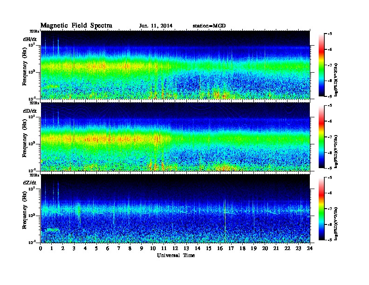Click hour '12' on the time axis
This screenshot has width=369, height=285.
175,248
